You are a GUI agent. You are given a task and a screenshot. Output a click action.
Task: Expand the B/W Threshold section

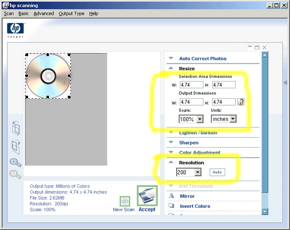(171, 186)
